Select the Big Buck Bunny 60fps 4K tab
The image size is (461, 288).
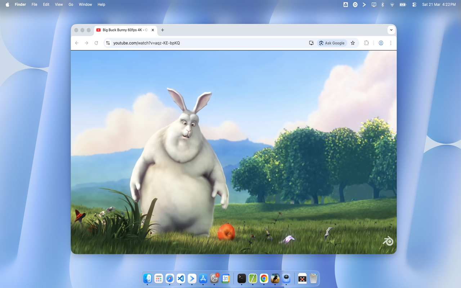pyautogui.click(x=125, y=30)
